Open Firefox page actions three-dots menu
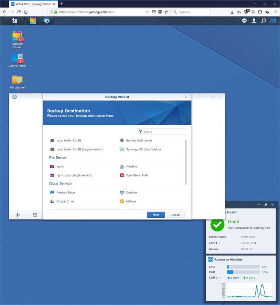The height and width of the screenshot is (305, 280). click(148, 12)
